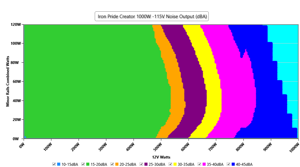The width and height of the screenshot is (300, 167).
Task: Click the orange 20-25dBA legend swatch
Action: click(x=117, y=164)
